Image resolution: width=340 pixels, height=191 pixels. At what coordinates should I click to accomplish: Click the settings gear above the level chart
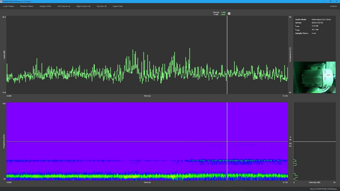[x=229, y=14]
